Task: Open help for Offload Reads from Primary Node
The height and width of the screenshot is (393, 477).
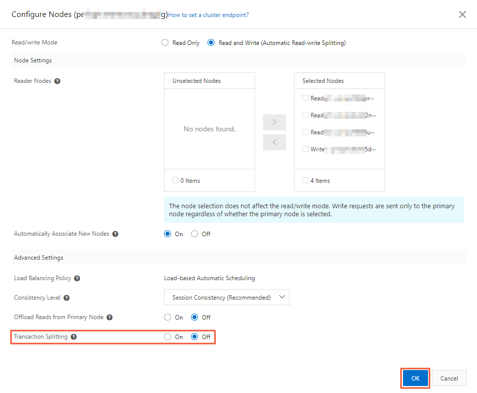Action: click(109, 317)
